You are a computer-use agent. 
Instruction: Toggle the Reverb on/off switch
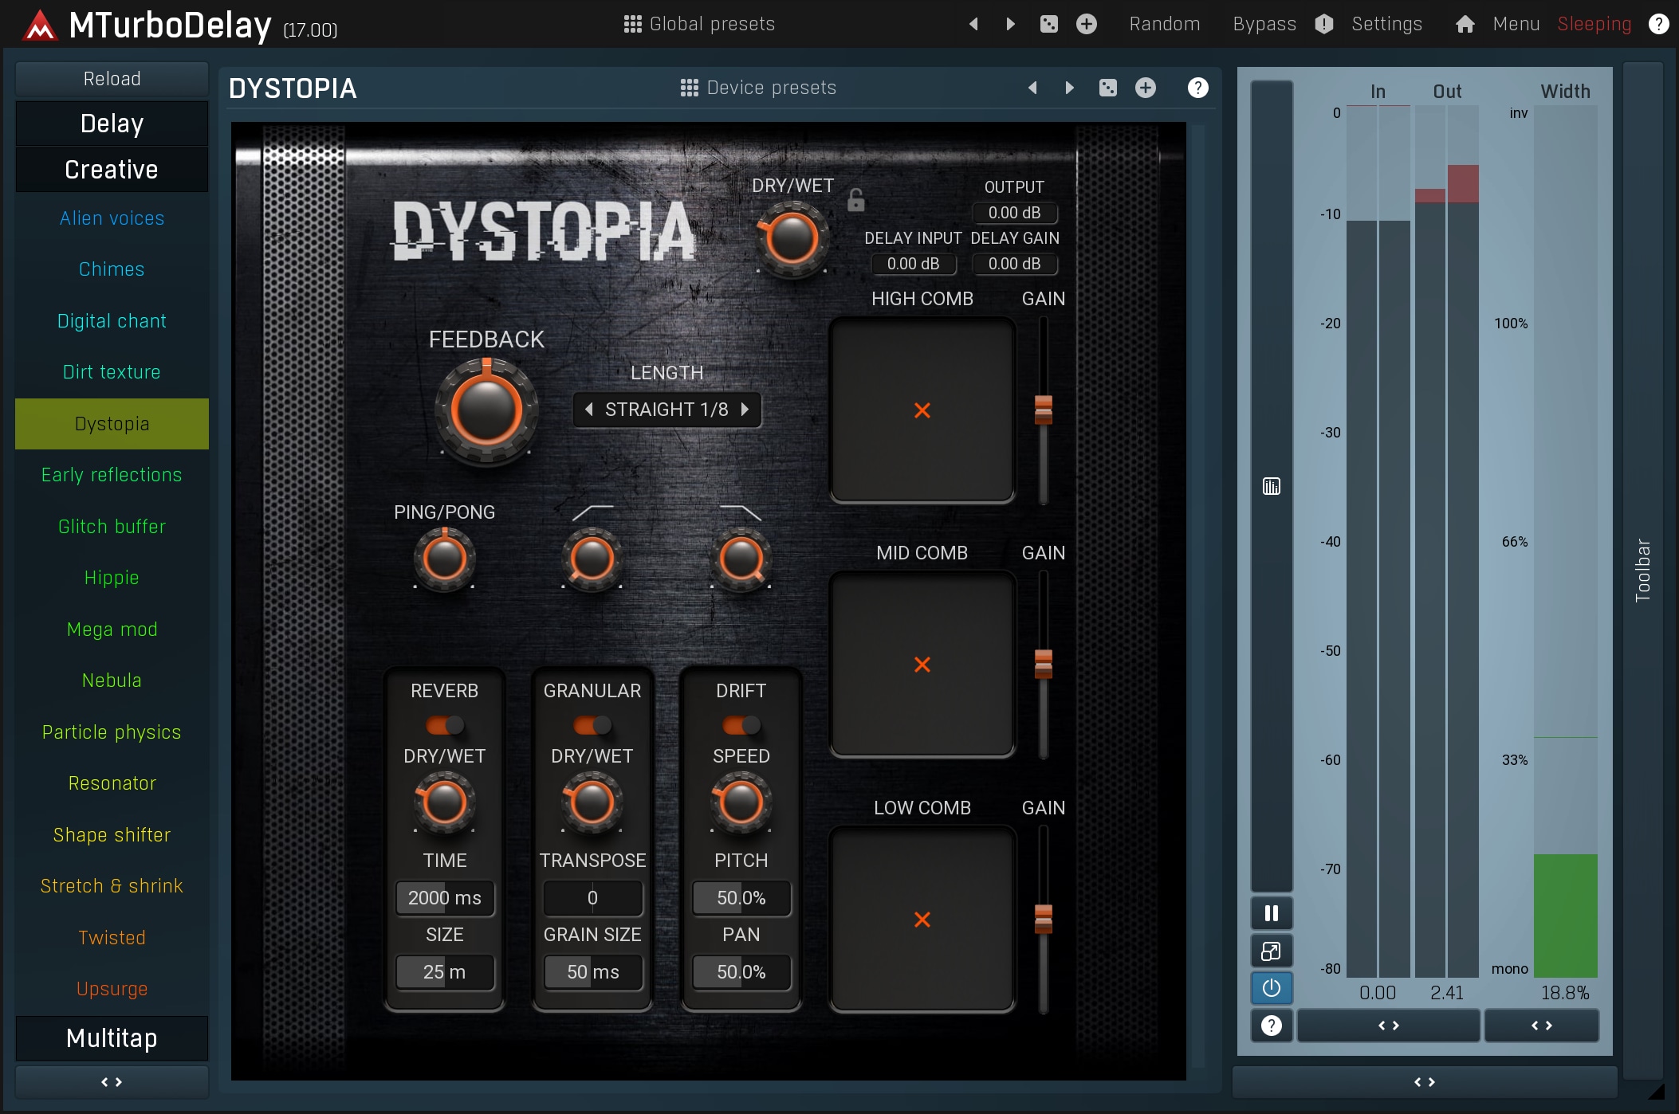(444, 725)
